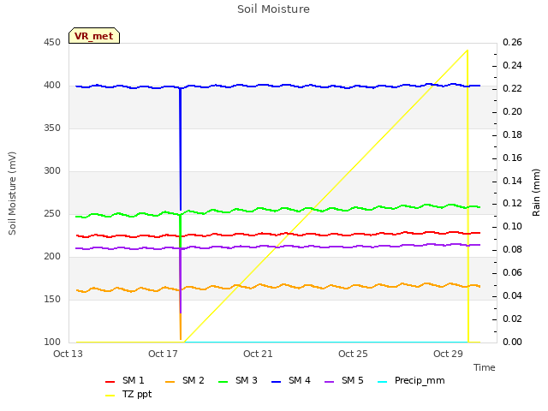
Task: Click the blue SM 4 downward spike
Action: 181,149
